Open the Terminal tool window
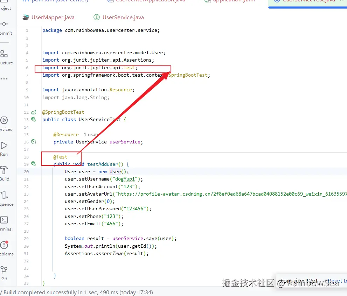347x296 pixels. (5, 223)
